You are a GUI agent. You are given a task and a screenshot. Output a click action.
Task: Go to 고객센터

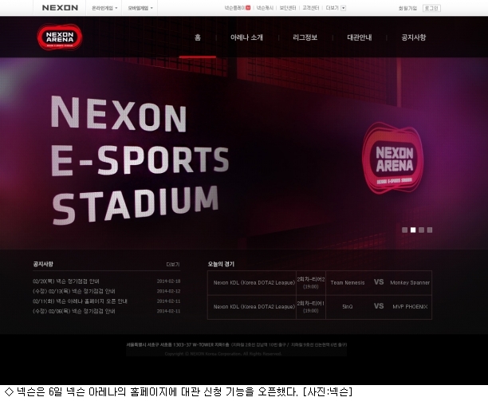click(x=311, y=8)
